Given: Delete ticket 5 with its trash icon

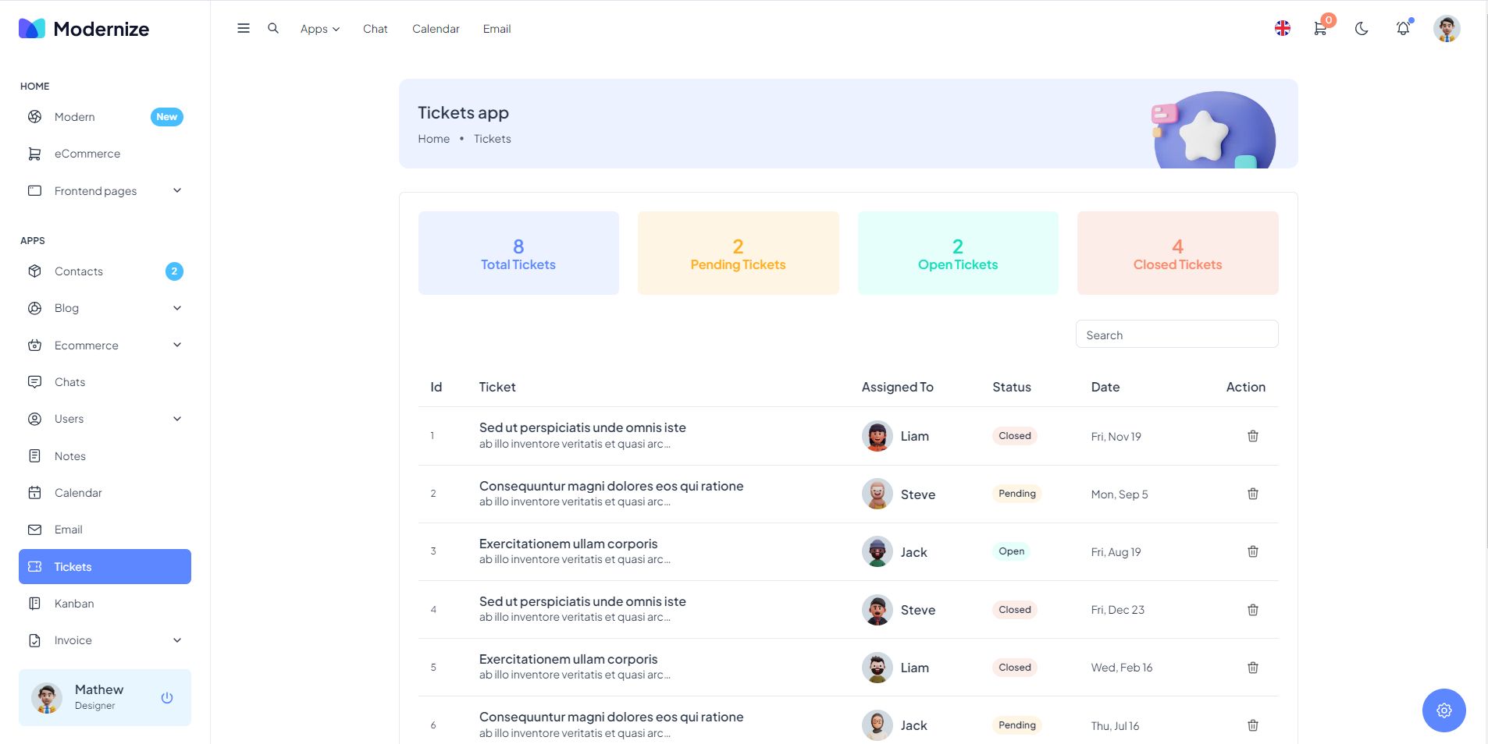Looking at the screenshot, I should [1253, 668].
